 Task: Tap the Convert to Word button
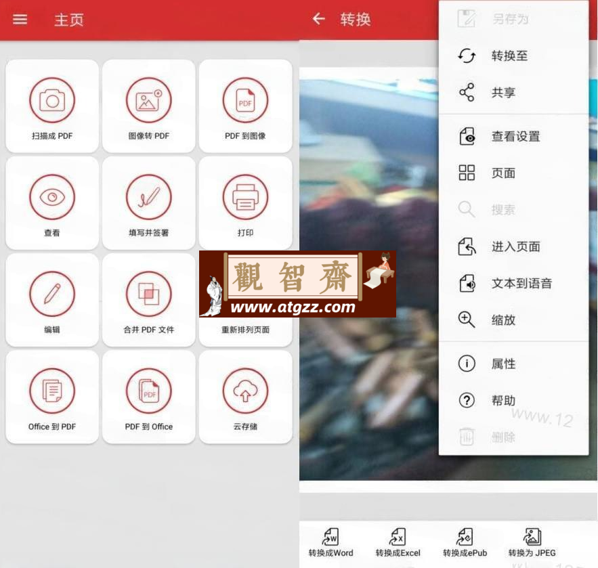tap(330, 543)
